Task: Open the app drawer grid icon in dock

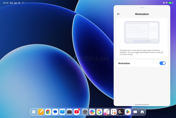Action: [34, 112]
